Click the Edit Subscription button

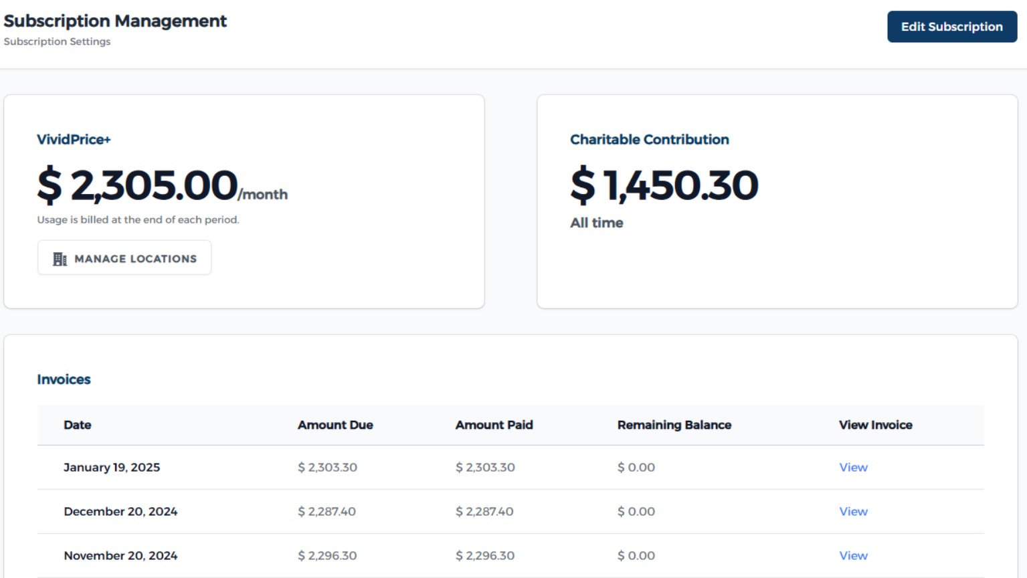click(x=951, y=27)
